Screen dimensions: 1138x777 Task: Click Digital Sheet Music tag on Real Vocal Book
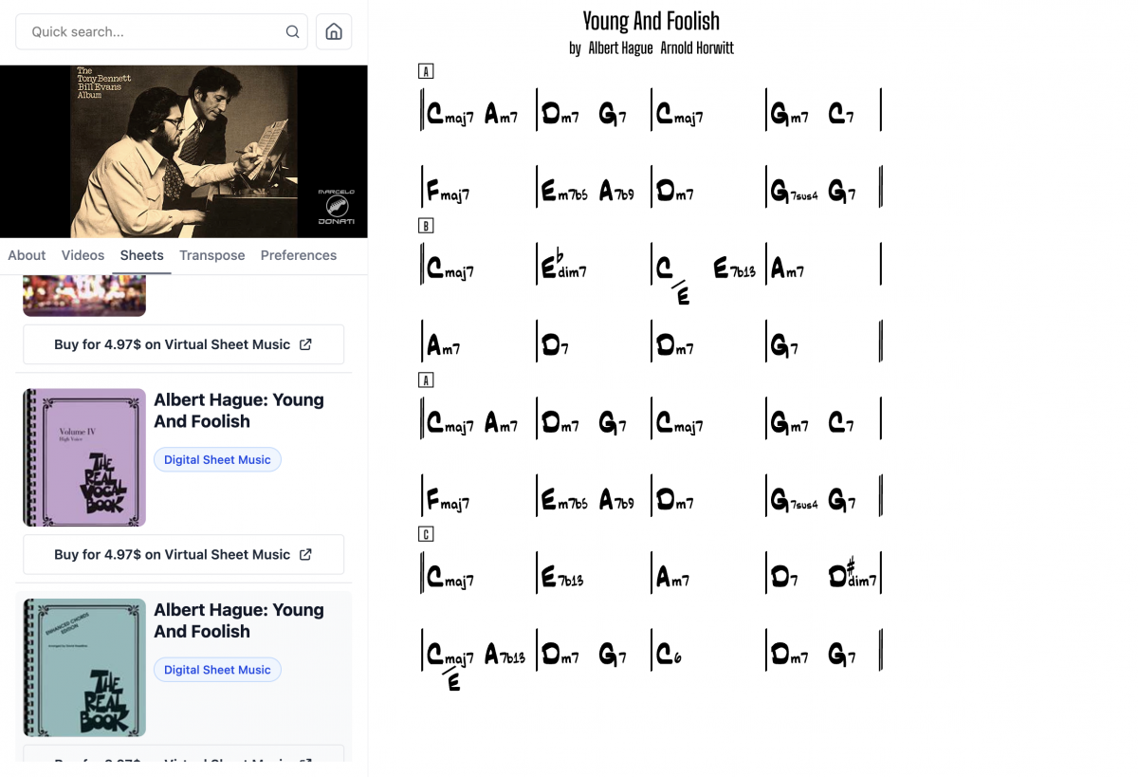click(217, 460)
